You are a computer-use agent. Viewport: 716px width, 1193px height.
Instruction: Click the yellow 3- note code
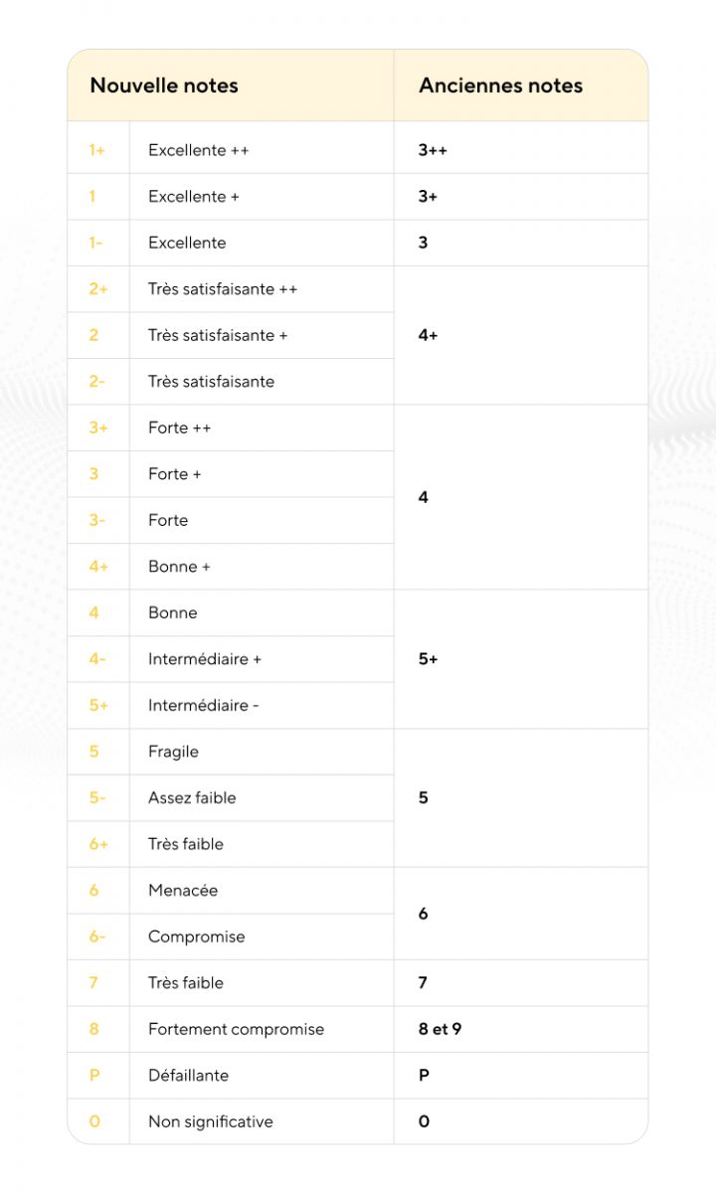click(x=96, y=520)
